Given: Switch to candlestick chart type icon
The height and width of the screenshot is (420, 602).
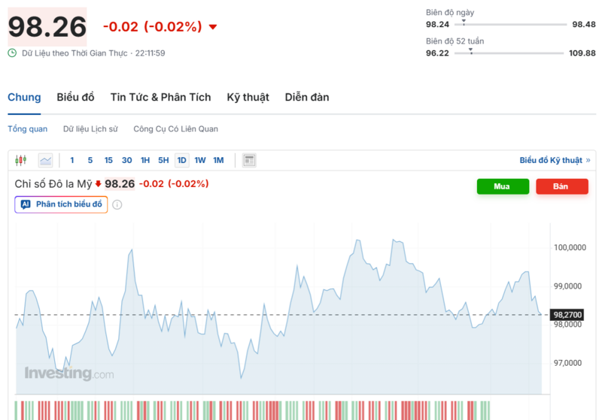Looking at the screenshot, I should point(21,160).
